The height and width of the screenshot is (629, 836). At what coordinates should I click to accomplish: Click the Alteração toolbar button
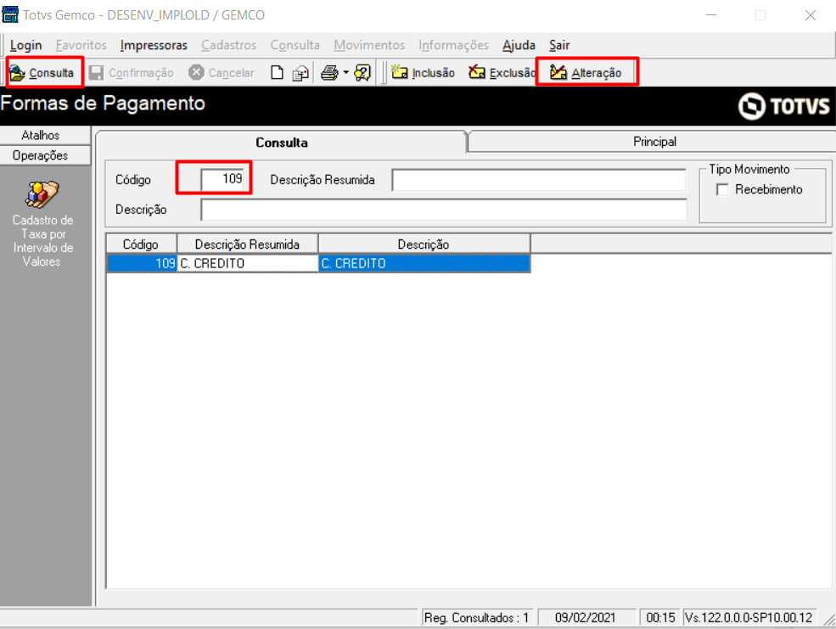coord(586,72)
